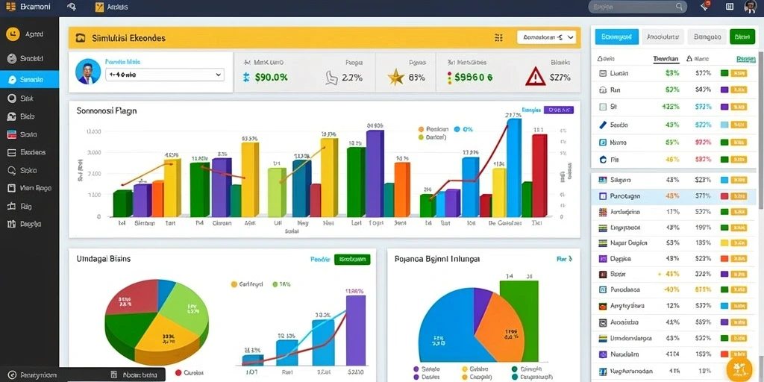
Task: Click the apps grid icon beside the user avatar
Action: pos(730,6)
